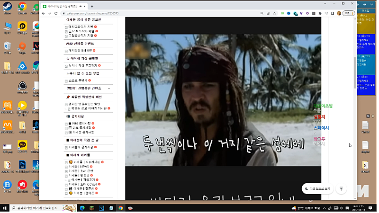Close the current Naver cafe tab
The image size is (379, 213).
click(85, 7)
